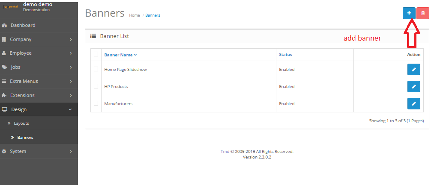Click the System gear icon

4,151
